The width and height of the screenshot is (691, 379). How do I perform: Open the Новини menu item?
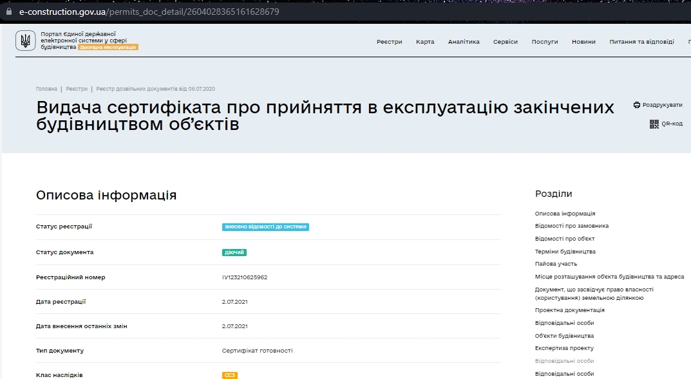583,42
